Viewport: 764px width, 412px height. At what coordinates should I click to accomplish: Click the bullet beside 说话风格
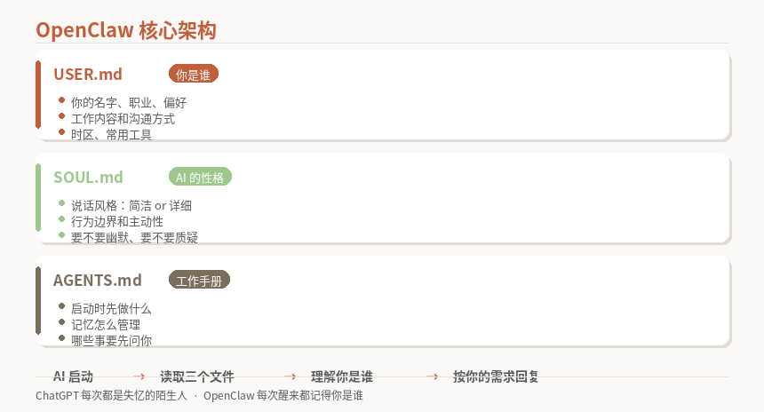[x=62, y=203]
